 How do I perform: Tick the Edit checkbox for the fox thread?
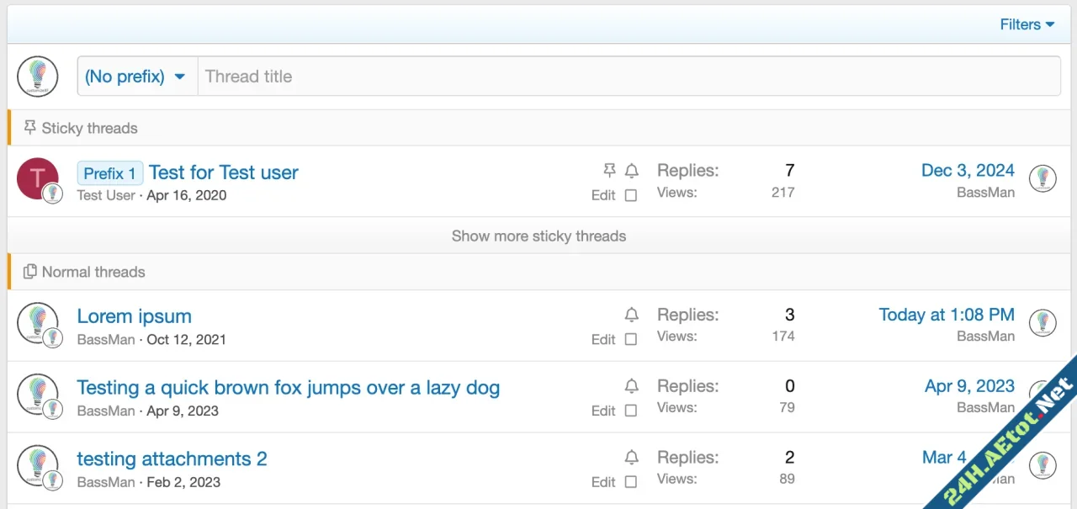pos(631,411)
